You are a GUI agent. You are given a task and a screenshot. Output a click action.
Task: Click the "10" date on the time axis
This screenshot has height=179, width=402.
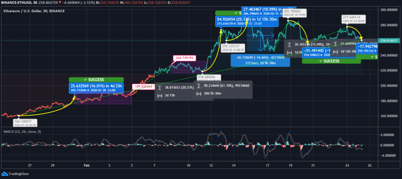tap(188, 165)
